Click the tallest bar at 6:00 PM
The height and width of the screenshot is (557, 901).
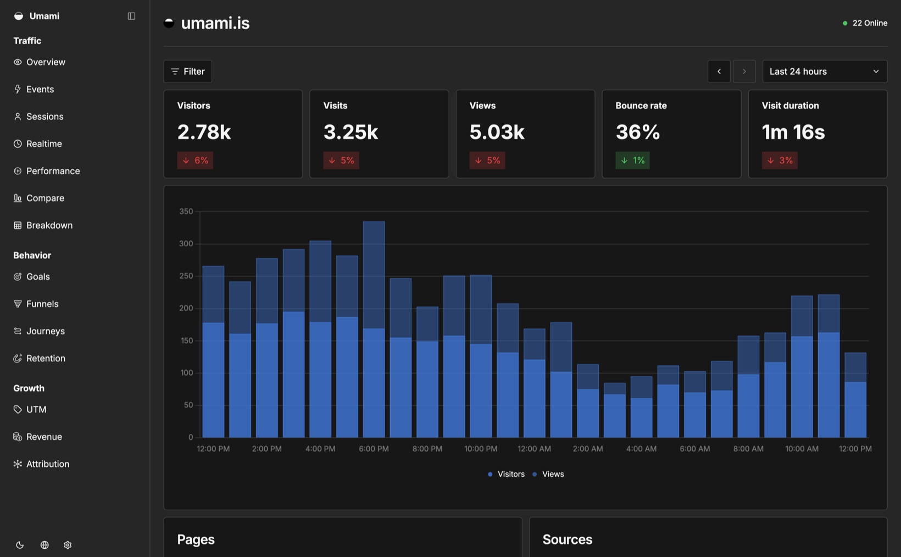point(374,329)
